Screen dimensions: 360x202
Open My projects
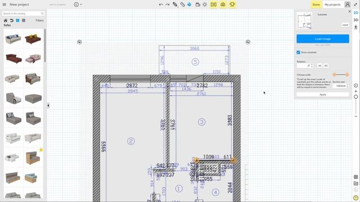pos(332,4)
